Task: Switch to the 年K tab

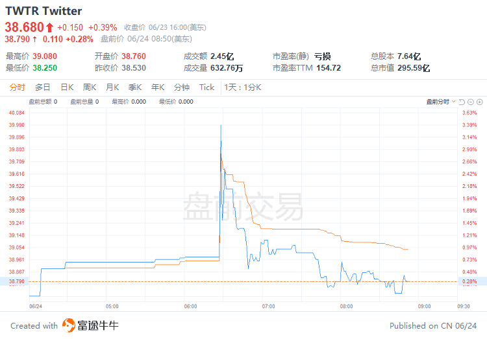Action: [x=158, y=88]
